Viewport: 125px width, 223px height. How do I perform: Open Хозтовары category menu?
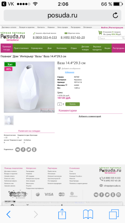click(62, 48)
